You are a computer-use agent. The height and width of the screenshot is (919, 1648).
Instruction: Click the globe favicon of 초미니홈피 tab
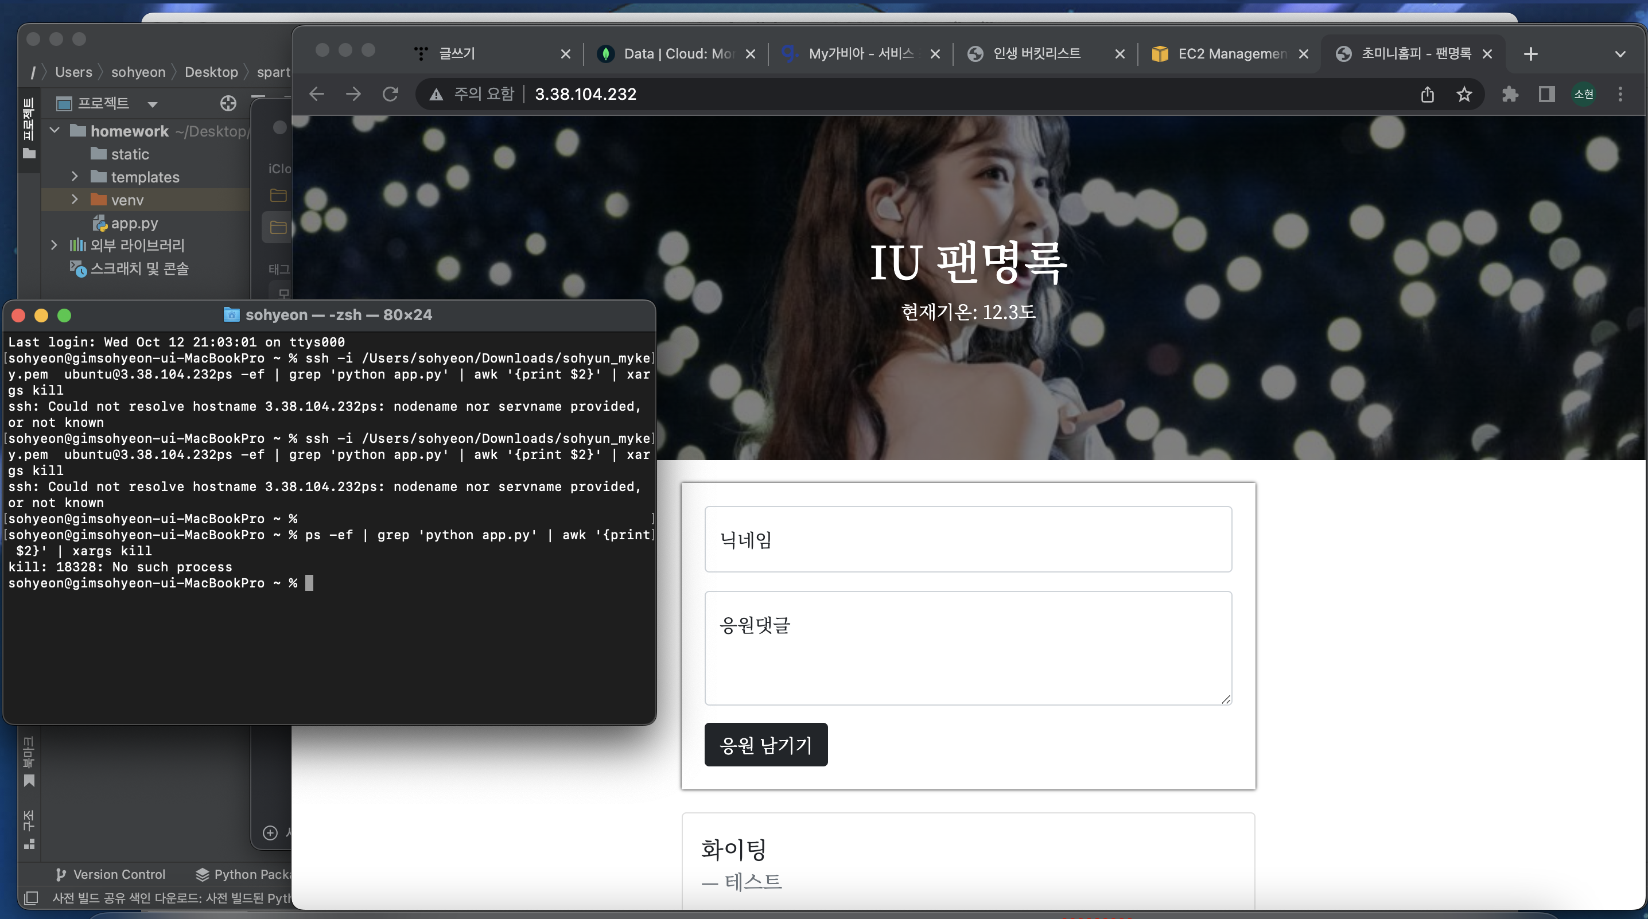point(1343,54)
